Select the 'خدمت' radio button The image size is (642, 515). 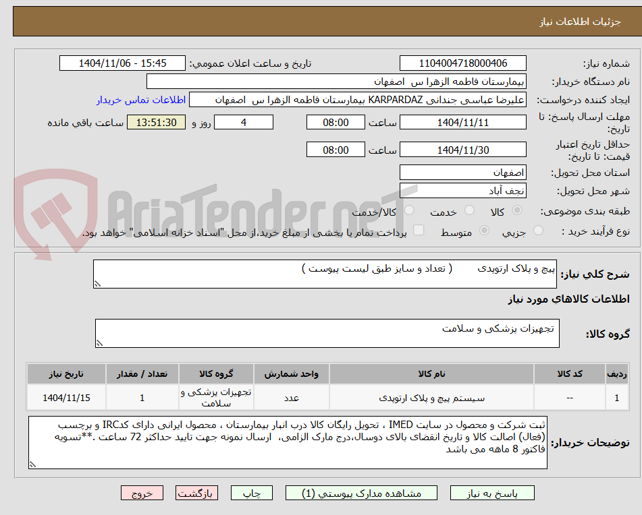[469, 210]
